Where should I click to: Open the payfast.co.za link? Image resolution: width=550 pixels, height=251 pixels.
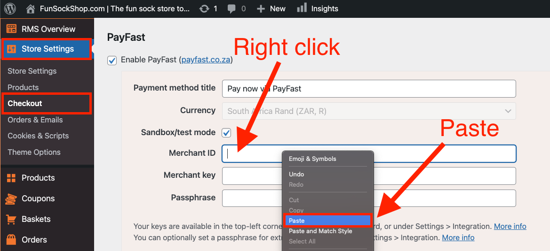206,60
